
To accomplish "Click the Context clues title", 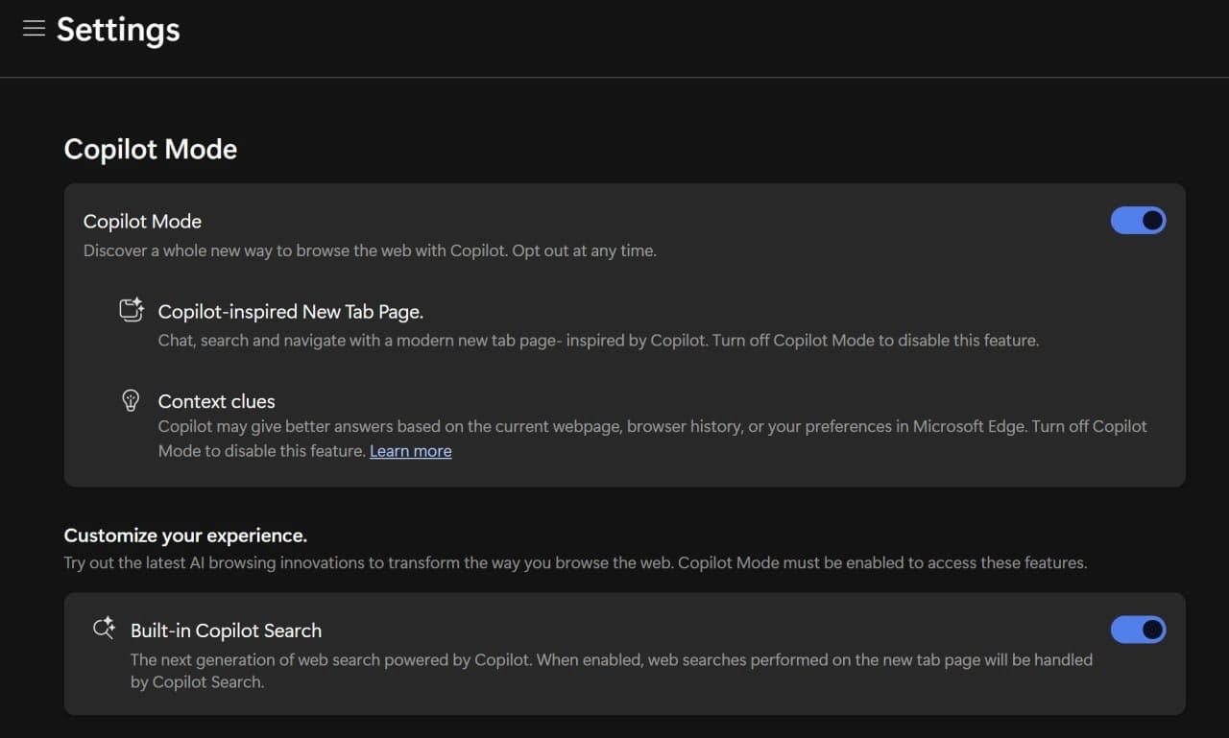I will tap(216, 401).
